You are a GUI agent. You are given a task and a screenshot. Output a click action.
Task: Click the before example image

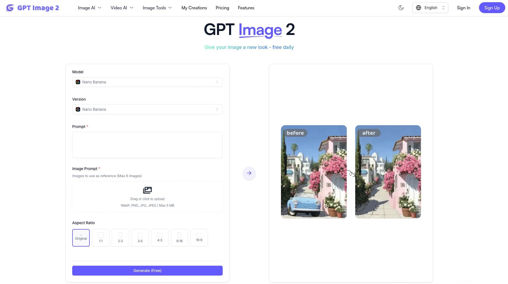pos(314,172)
